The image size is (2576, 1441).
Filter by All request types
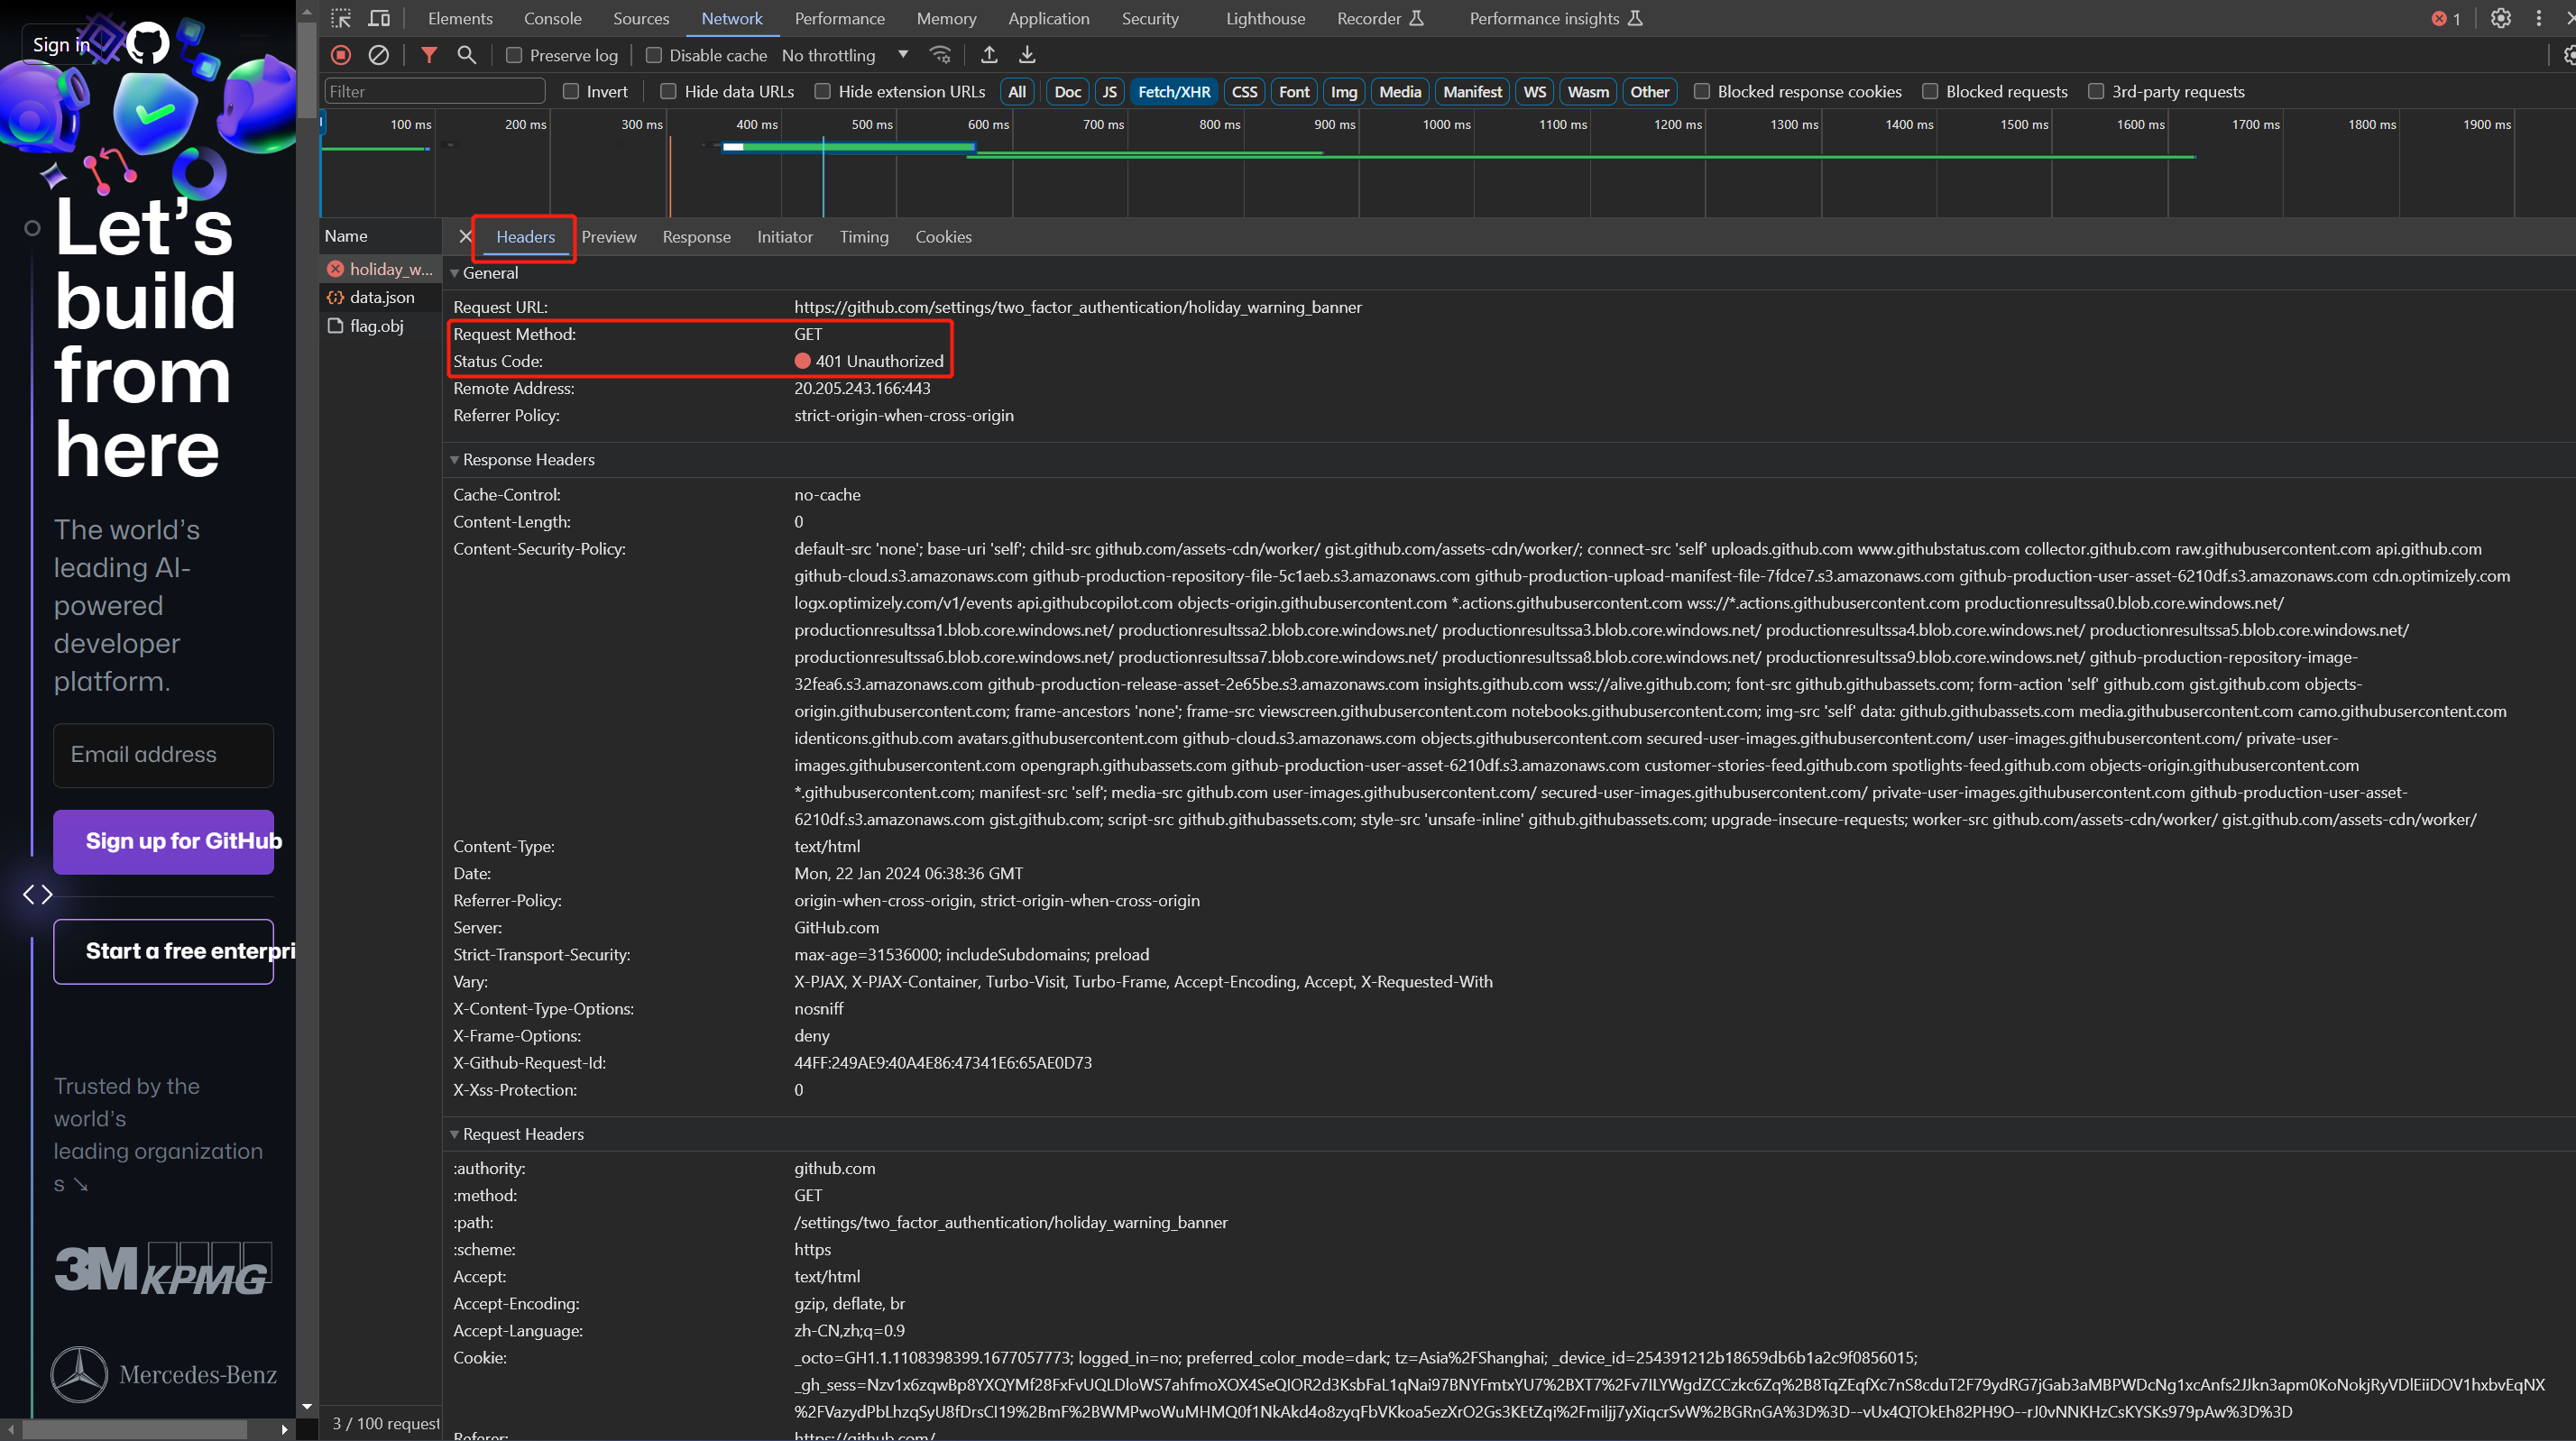(1017, 91)
